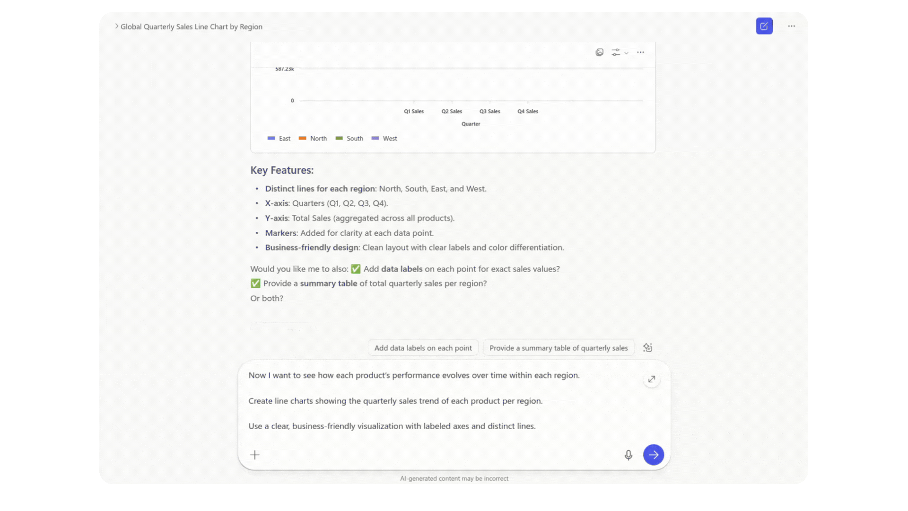Screen dimensions: 908x511
Task: Open the chart's more options menu
Action: (x=640, y=52)
